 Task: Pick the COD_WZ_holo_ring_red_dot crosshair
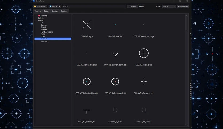(x=115, y=82)
